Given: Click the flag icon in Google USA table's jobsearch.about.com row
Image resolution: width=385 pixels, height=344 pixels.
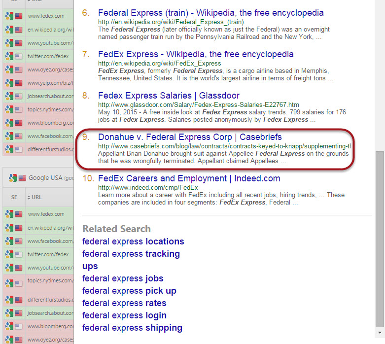Looking at the screenshot, I should click(19, 313).
